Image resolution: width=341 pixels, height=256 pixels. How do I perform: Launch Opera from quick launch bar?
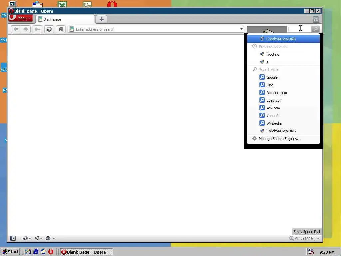[51, 252]
